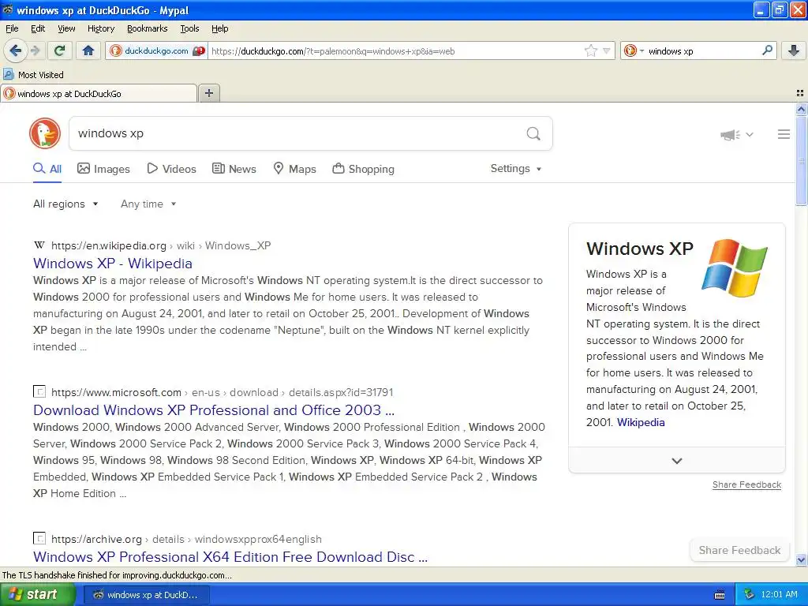Open the Settings dropdown
This screenshot has width=808, height=606.
[x=516, y=169]
